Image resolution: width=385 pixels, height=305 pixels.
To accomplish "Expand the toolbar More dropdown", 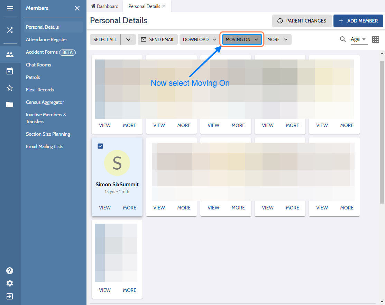I will pos(277,39).
